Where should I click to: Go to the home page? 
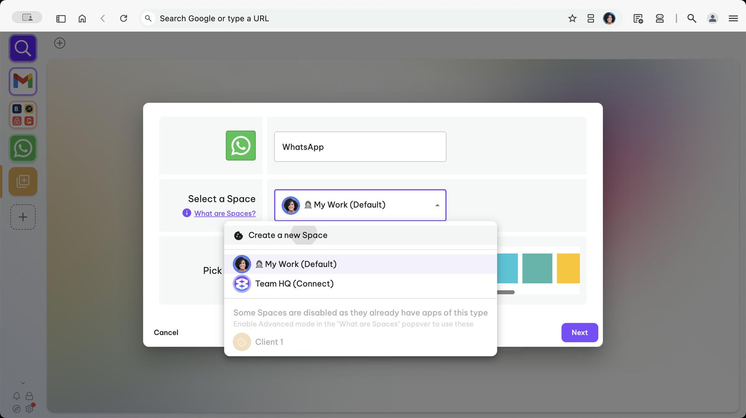coord(82,19)
